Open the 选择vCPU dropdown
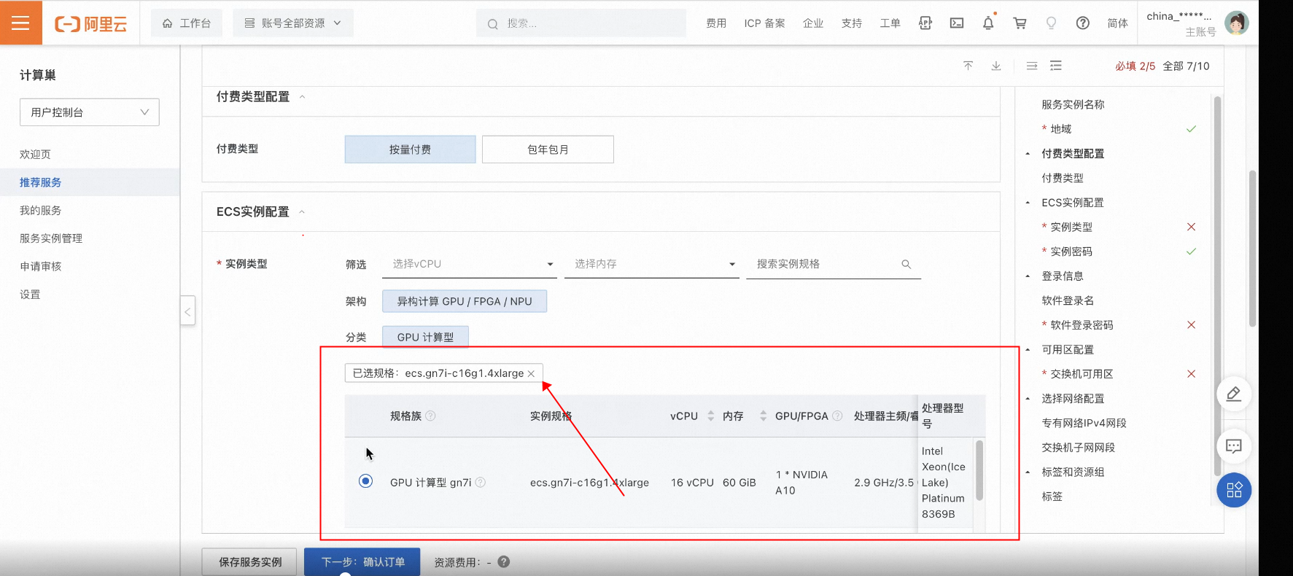Viewport: 1293px width, 576px height. pyautogui.click(x=470, y=264)
